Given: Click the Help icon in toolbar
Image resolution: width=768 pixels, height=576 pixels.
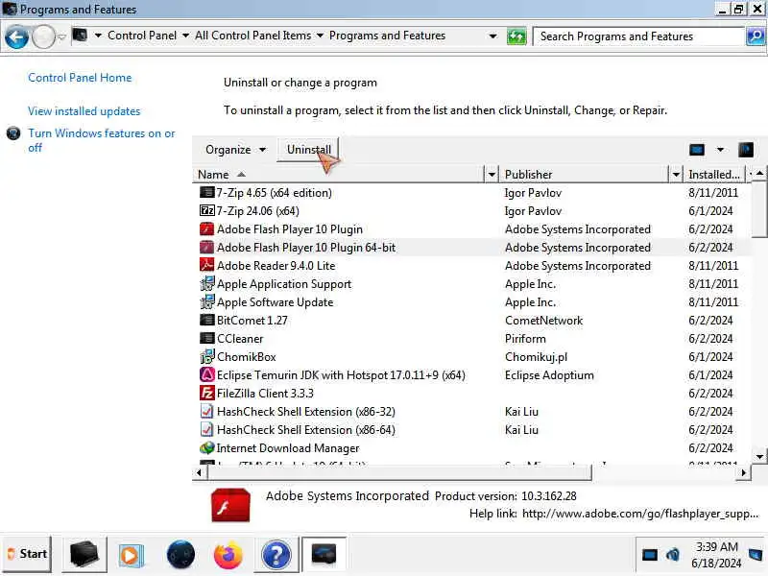Looking at the screenshot, I should pos(746,150).
